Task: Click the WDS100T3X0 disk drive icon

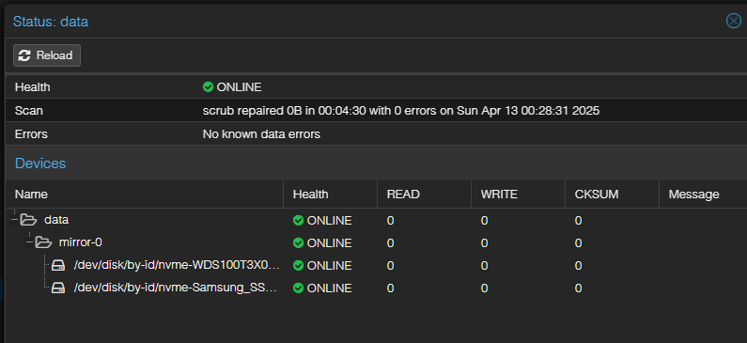Action: [58, 265]
